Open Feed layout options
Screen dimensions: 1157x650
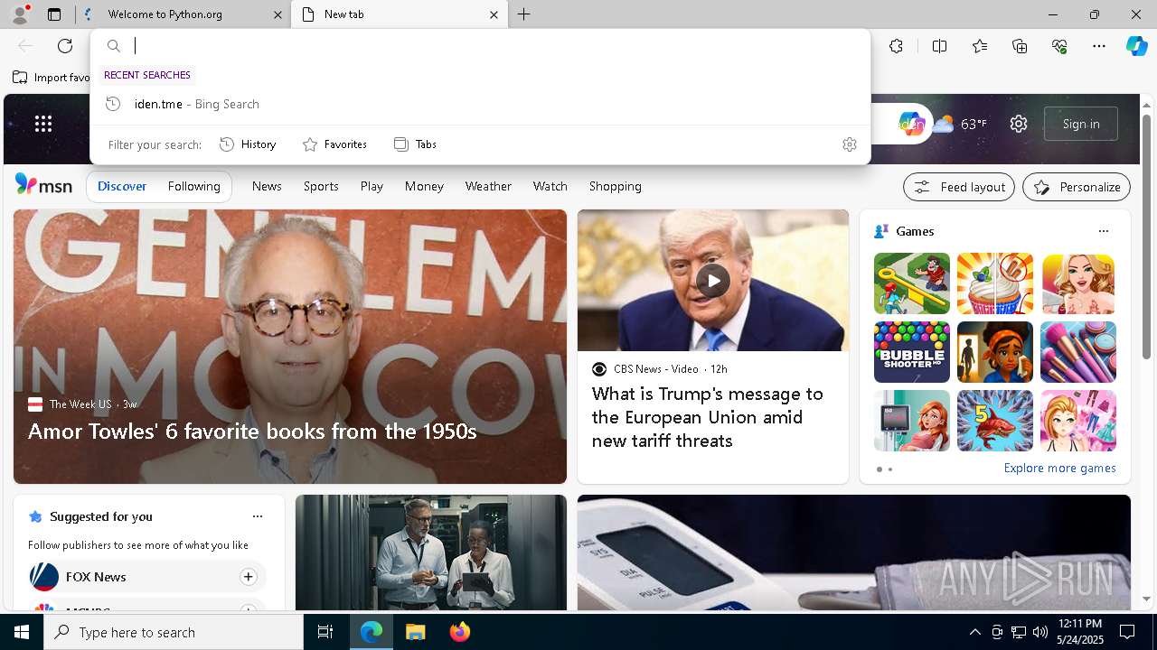coord(959,187)
